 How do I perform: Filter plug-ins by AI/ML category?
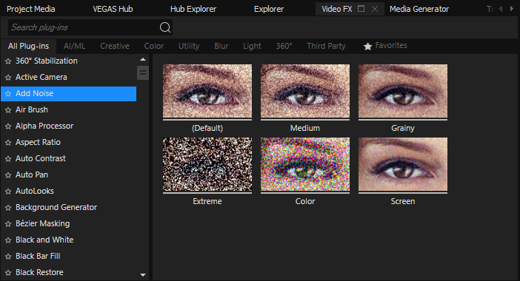tap(75, 46)
